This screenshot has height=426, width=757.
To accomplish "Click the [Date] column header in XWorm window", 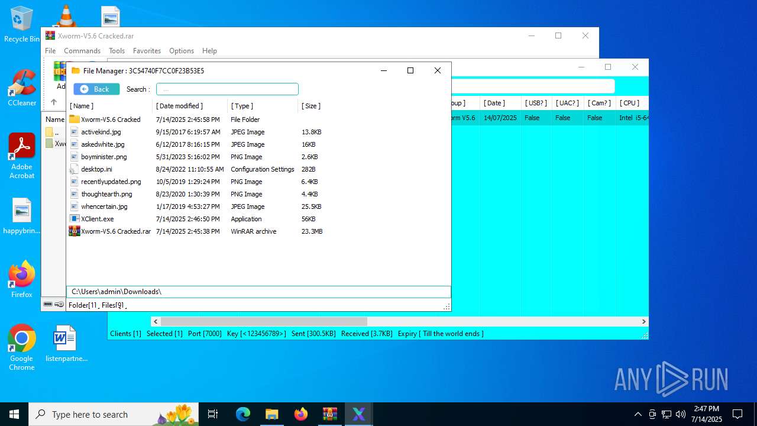I will (494, 103).
